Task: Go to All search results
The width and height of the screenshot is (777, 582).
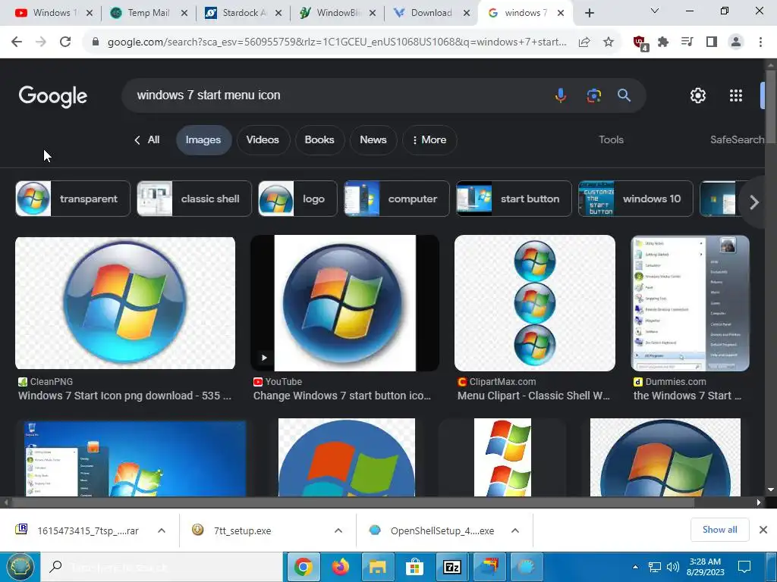Action: [147, 139]
